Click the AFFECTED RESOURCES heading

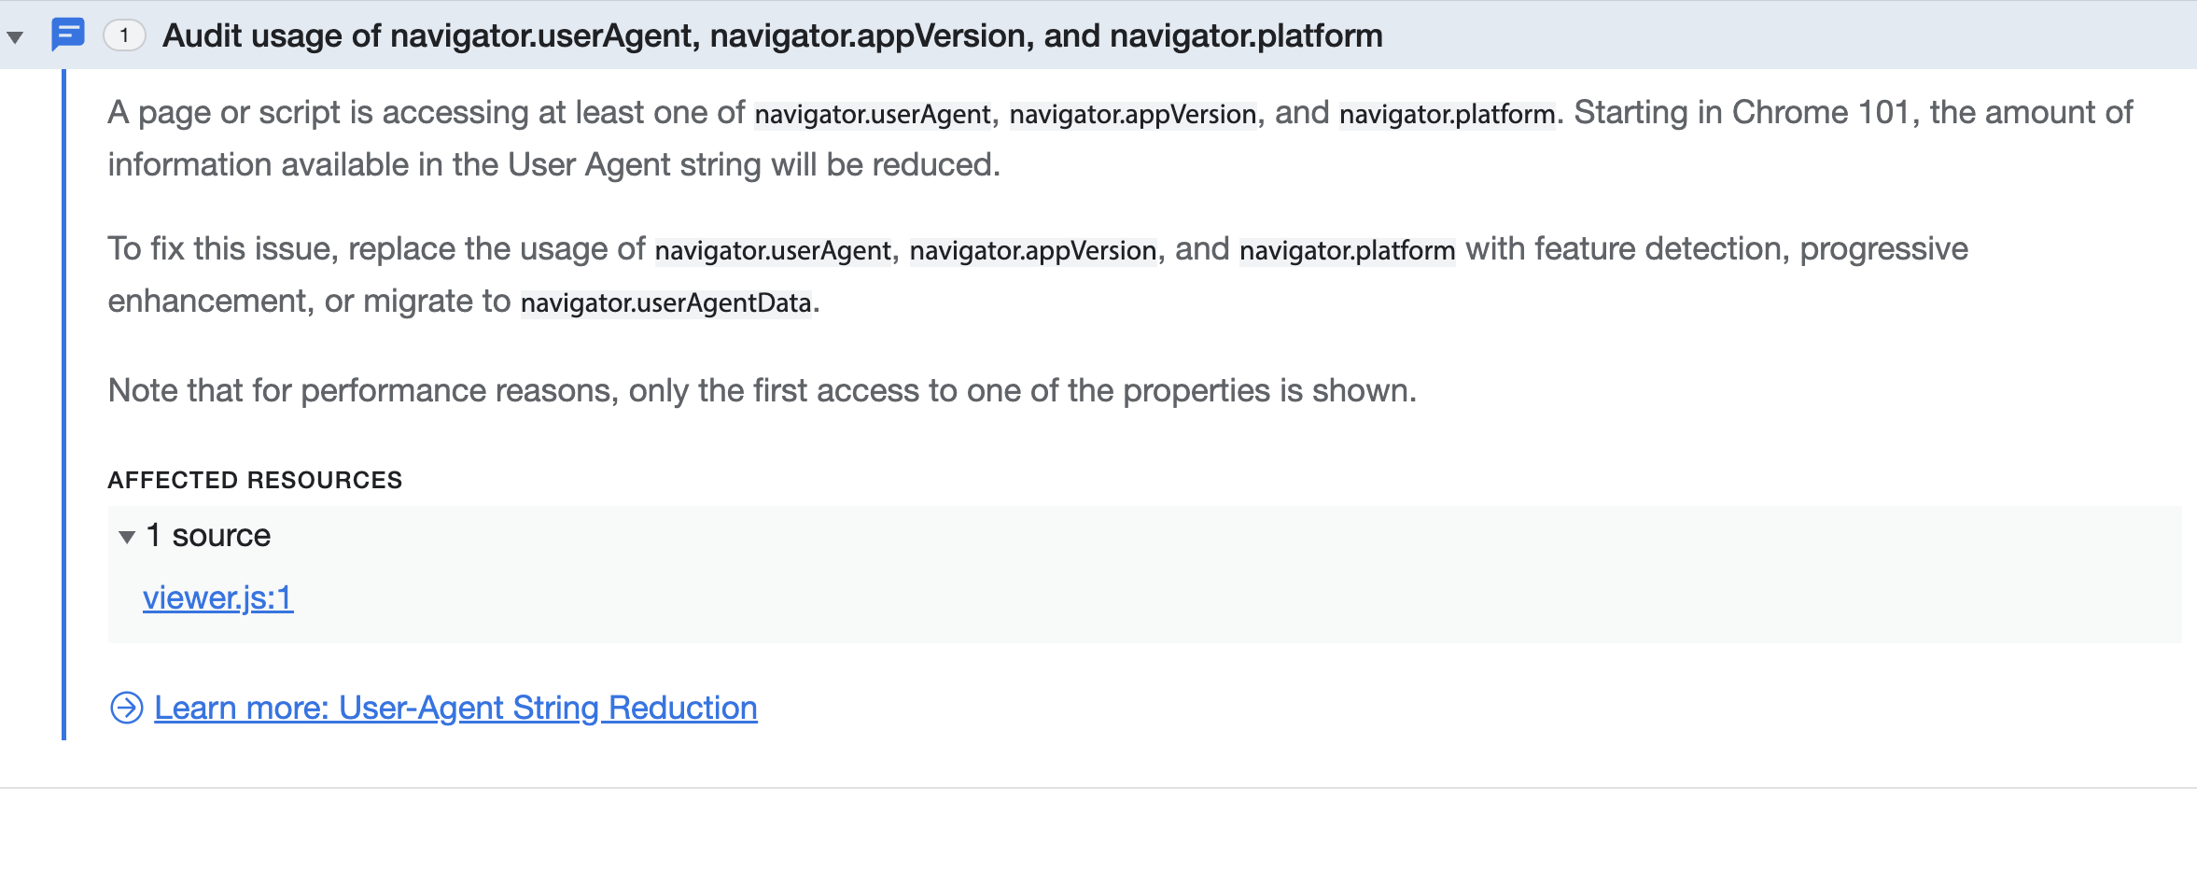(x=255, y=480)
